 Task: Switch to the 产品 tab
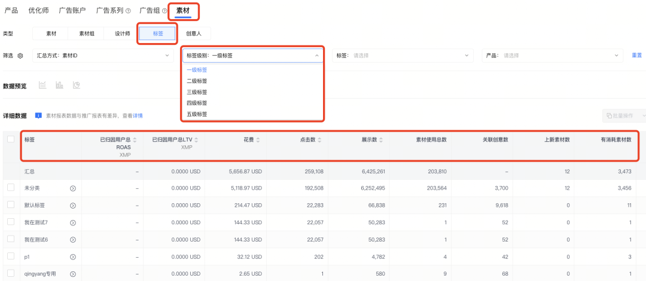pyautogui.click(x=11, y=11)
